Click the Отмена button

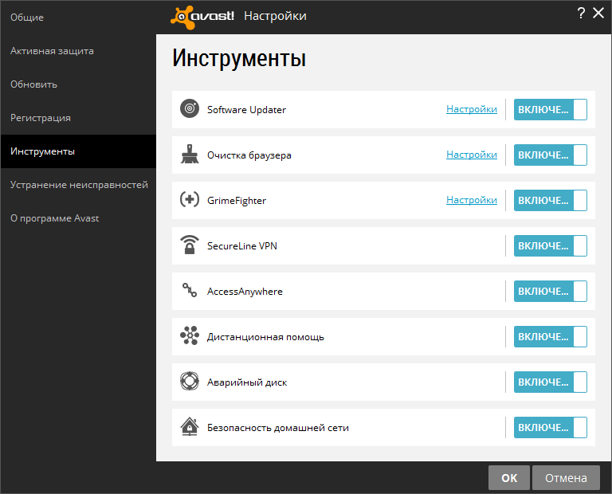click(x=566, y=477)
